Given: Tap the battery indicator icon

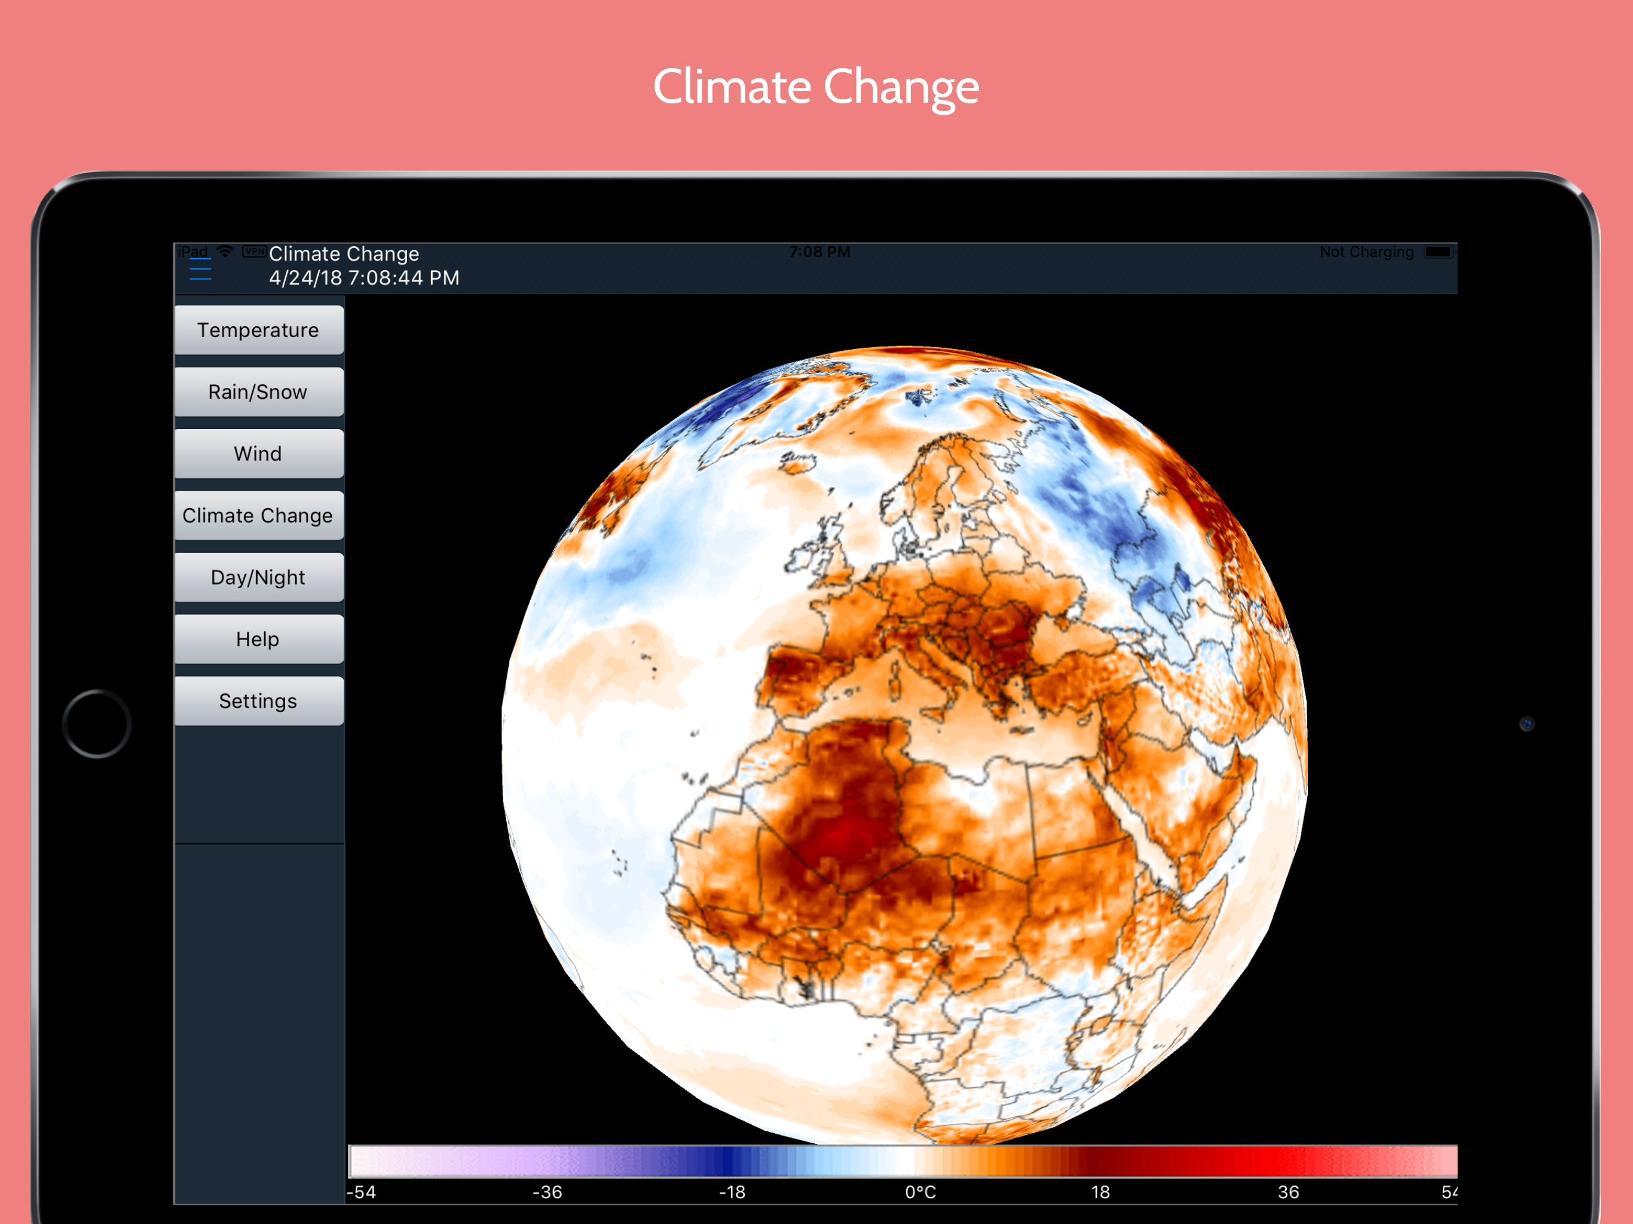Looking at the screenshot, I should [x=1438, y=252].
